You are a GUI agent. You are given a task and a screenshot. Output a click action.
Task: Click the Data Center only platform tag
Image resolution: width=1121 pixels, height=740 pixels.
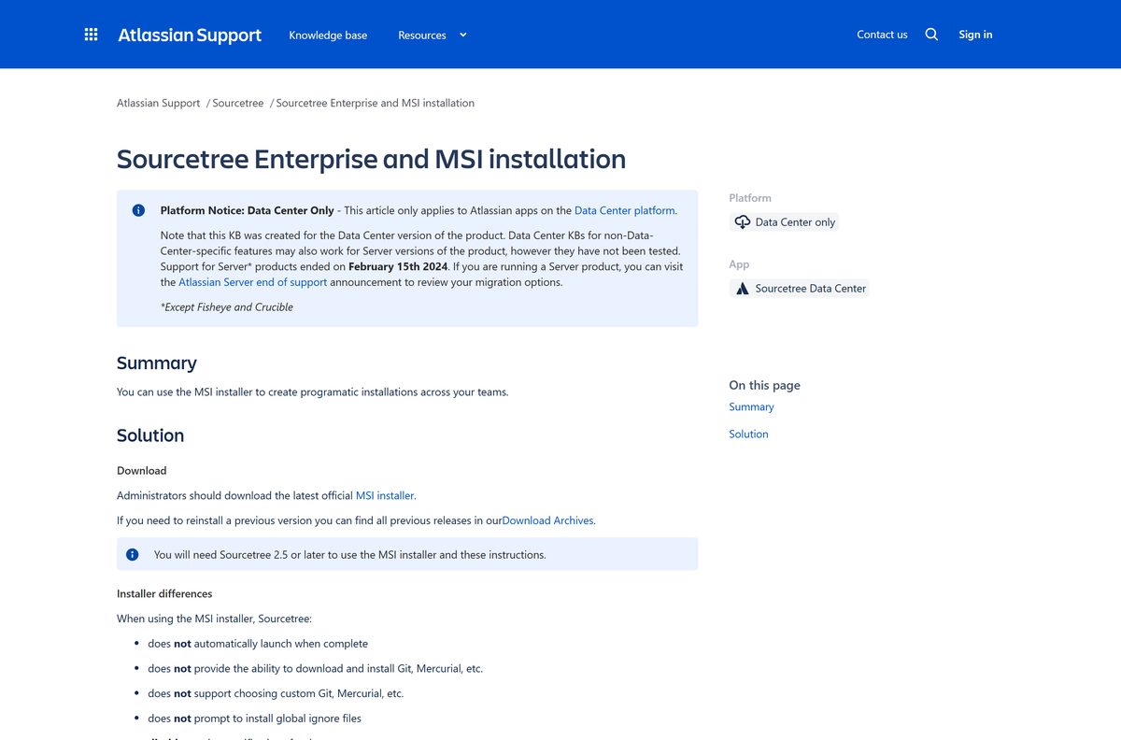785,222
